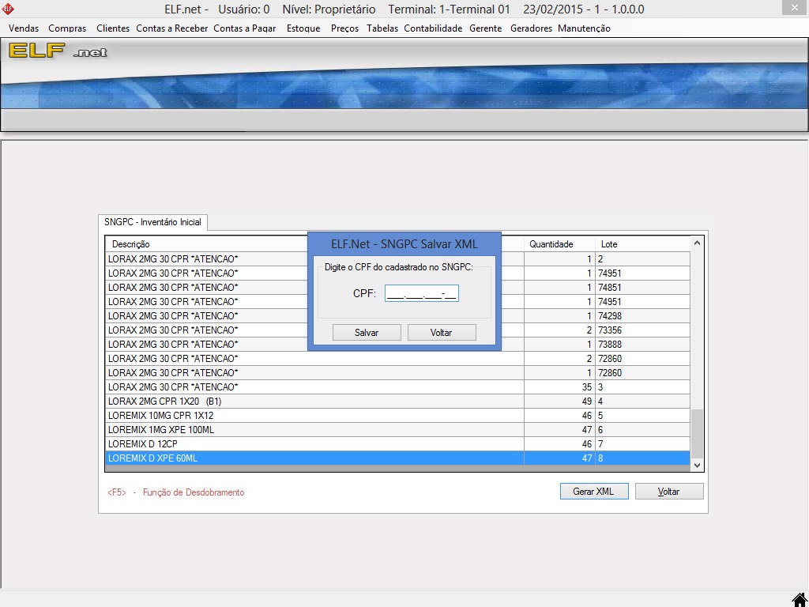Screen dimensions: 809x607
Task: Open the Contas a Receber menu
Action: tap(171, 28)
